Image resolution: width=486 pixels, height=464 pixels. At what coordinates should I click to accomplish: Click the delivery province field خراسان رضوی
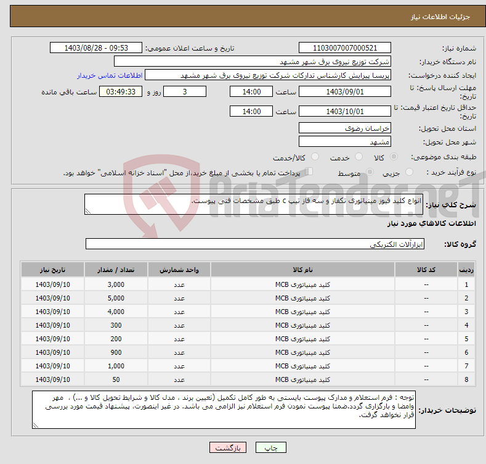tap(345, 128)
